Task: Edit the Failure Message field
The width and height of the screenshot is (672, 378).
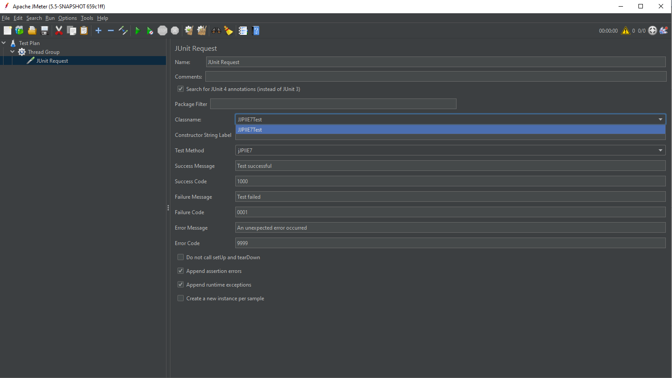Action: coord(450,197)
